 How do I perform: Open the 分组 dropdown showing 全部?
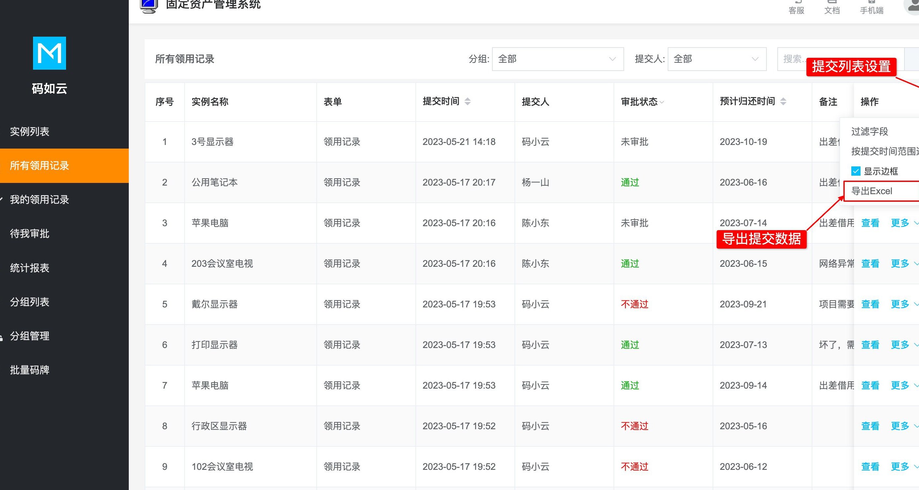pyautogui.click(x=558, y=59)
